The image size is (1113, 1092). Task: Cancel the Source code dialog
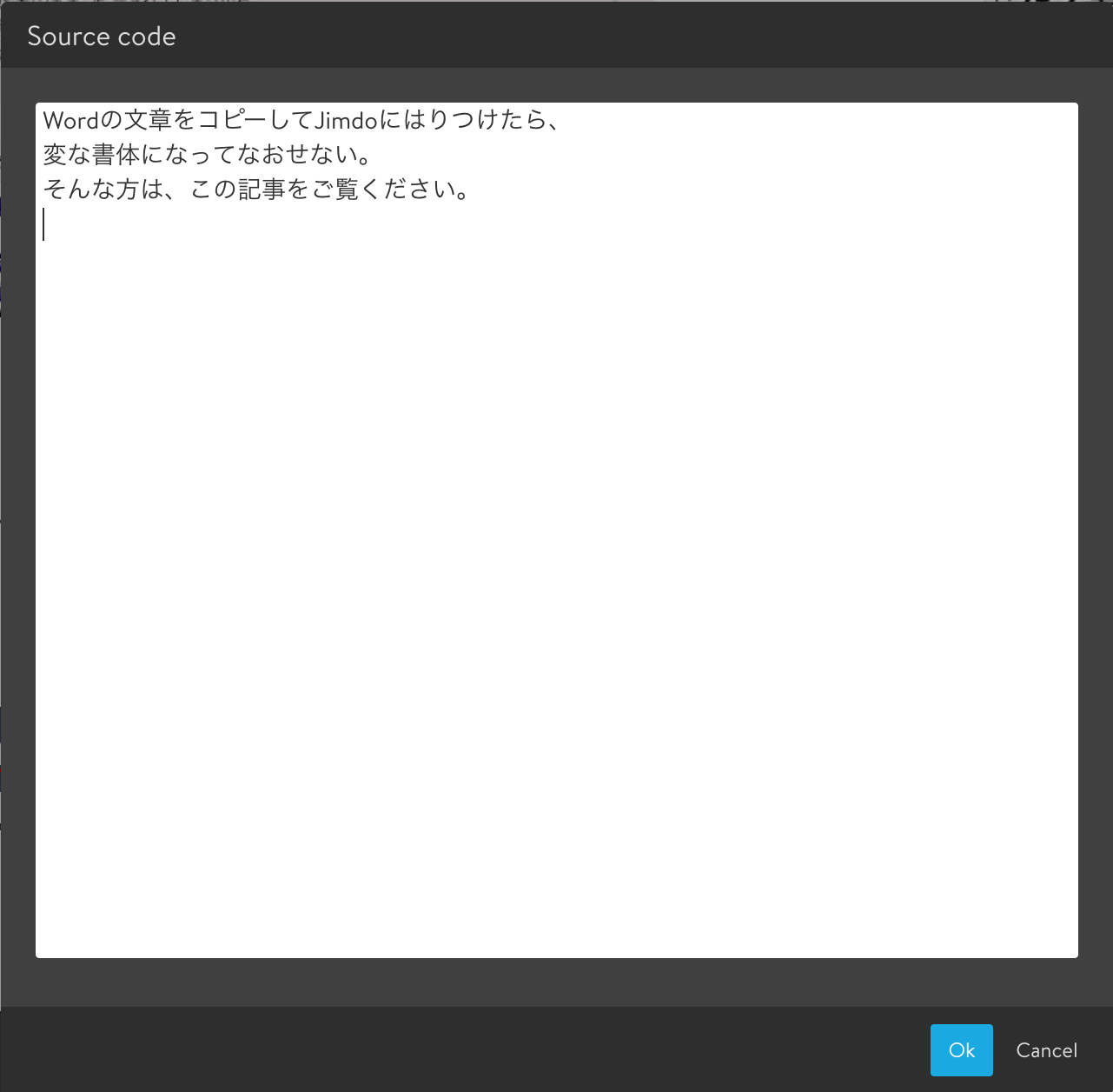[x=1046, y=1050]
